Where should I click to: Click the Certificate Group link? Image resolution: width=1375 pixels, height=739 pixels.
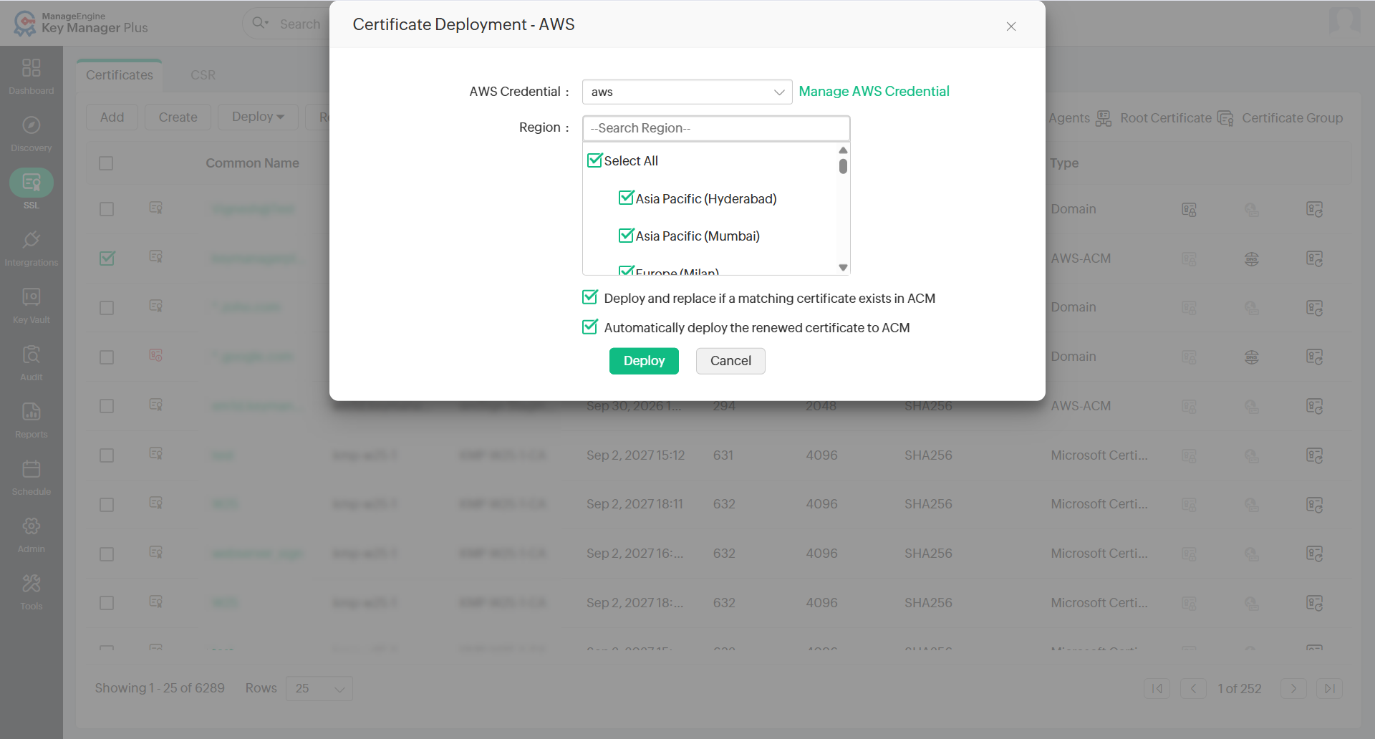coord(1292,118)
